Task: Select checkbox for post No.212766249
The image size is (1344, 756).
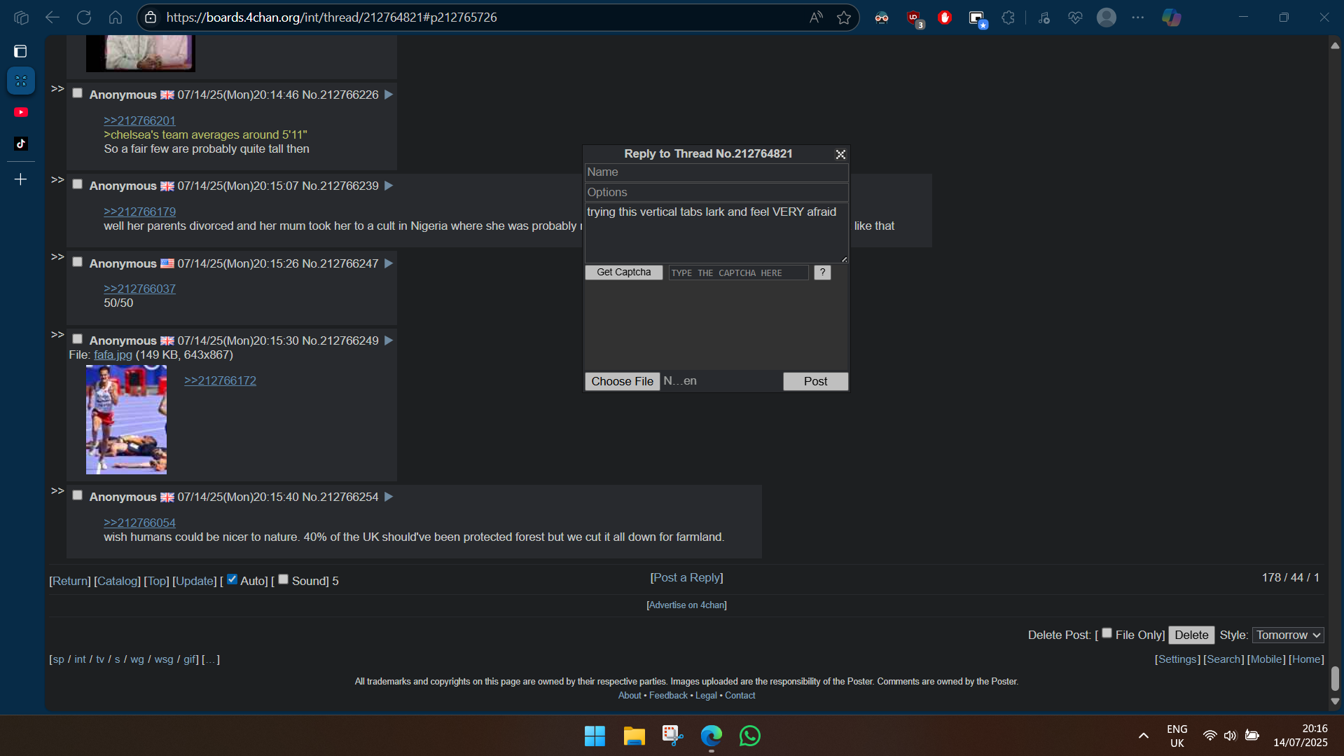Action: tap(78, 339)
